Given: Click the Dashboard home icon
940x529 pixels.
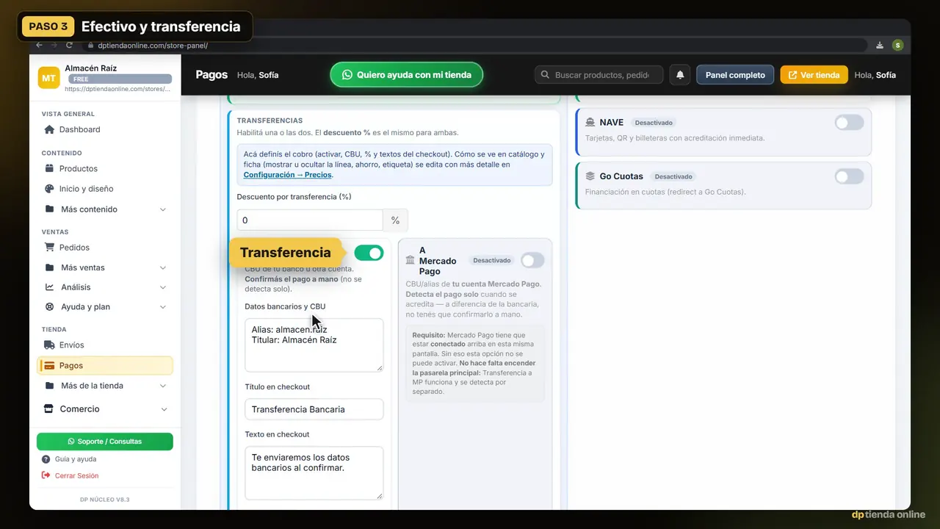Looking at the screenshot, I should click(x=49, y=129).
